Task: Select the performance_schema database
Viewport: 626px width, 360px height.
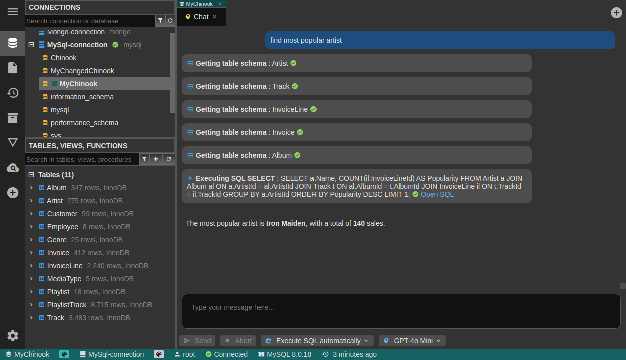Action: (x=85, y=123)
